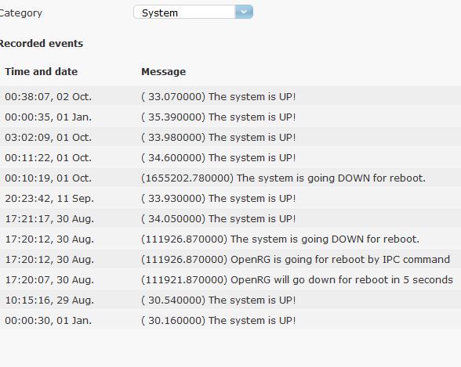Open the Category dropdown arrow

(x=244, y=12)
